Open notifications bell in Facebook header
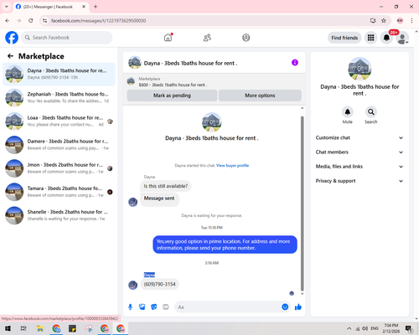The width and height of the screenshot is (419, 335). pyautogui.click(x=386, y=38)
